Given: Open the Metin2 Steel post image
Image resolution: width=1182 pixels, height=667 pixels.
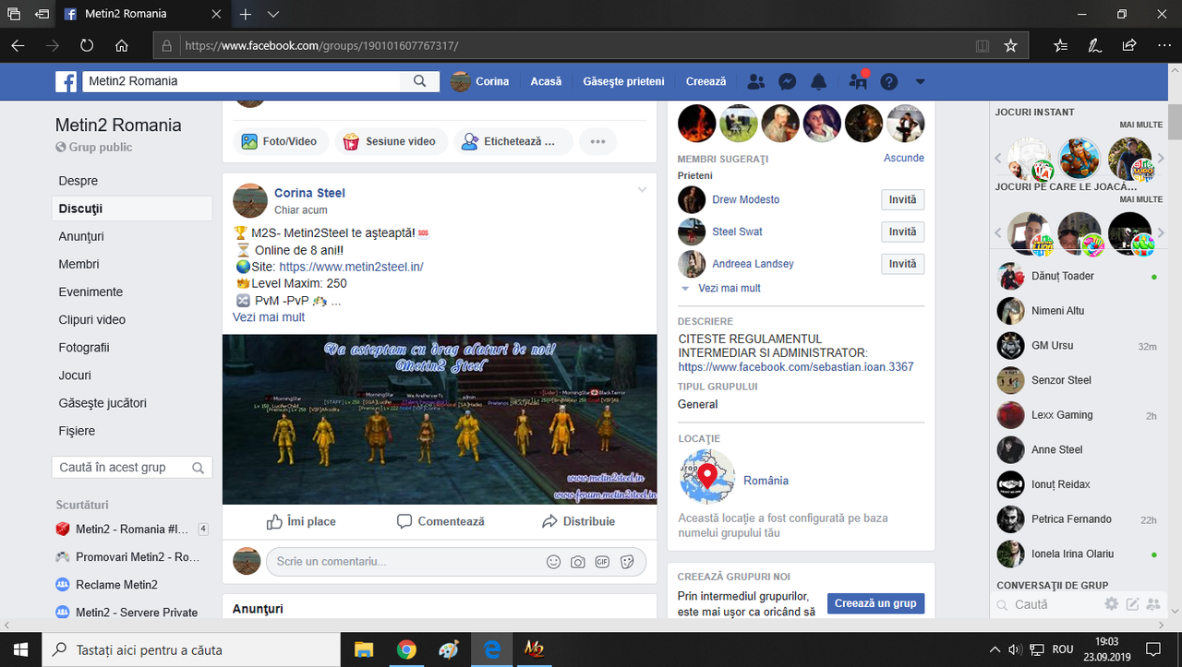Looking at the screenshot, I should click(x=440, y=419).
